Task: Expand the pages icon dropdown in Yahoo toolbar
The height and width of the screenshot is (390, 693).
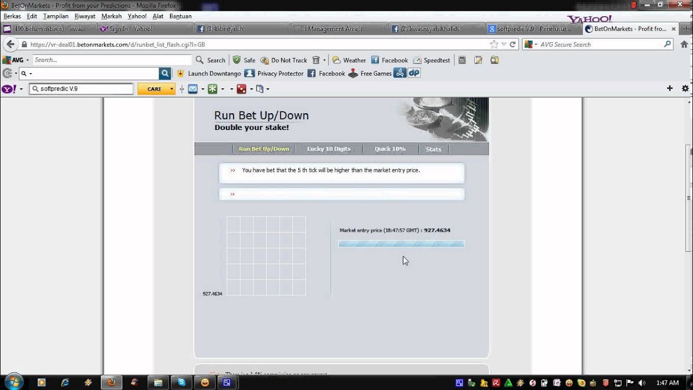Action: (267, 89)
